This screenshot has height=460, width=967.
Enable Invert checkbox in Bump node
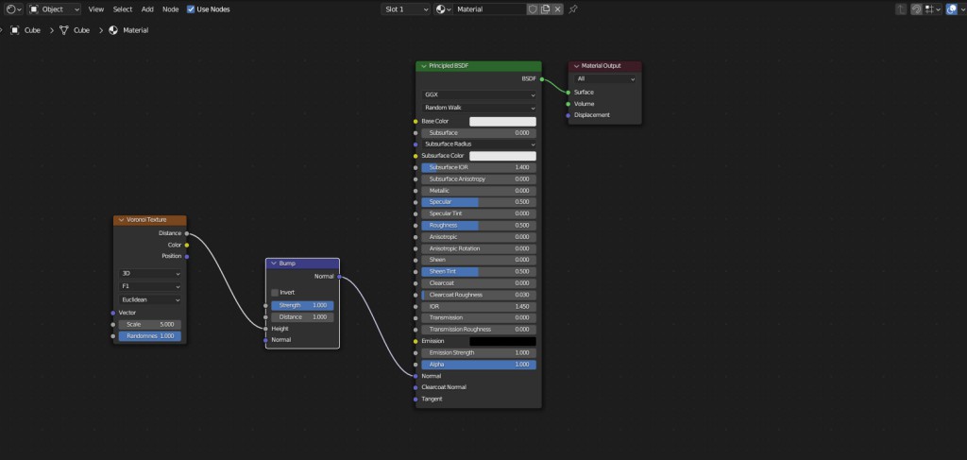pyautogui.click(x=275, y=293)
